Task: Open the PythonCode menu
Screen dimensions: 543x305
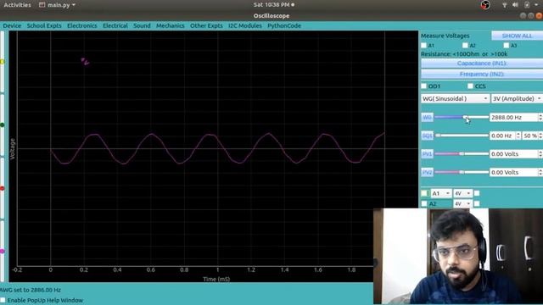Action: [x=284, y=25]
